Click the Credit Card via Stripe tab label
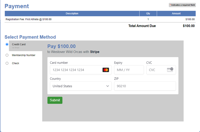 click(x=19, y=45)
